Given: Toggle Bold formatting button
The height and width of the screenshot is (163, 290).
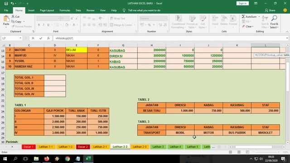Looking at the screenshot, I should point(39,25).
